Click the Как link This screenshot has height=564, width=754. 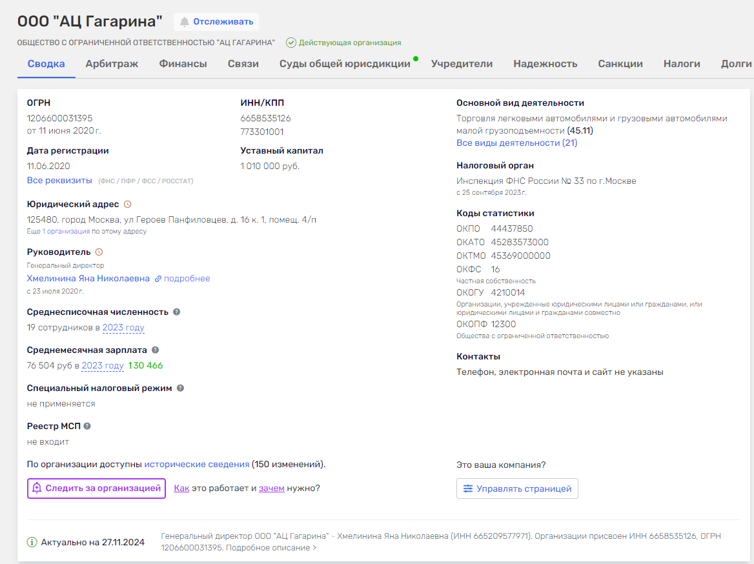click(181, 488)
